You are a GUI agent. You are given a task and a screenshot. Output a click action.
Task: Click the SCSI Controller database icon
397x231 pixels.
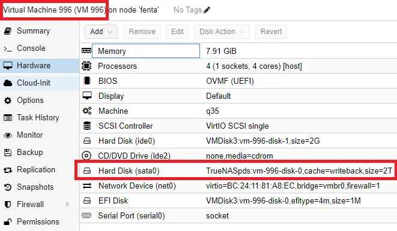coord(87,126)
